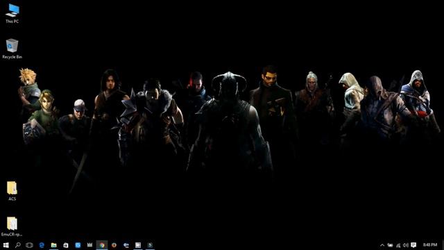444x250 pixels.
Task: Show hidden system tray icons
Action: tap(382, 245)
